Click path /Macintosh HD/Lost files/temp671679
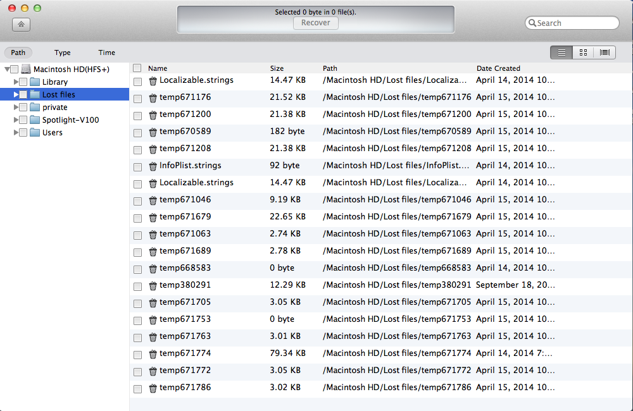This screenshot has width=633, height=411. pyautogui.click(x=397, y=217)
